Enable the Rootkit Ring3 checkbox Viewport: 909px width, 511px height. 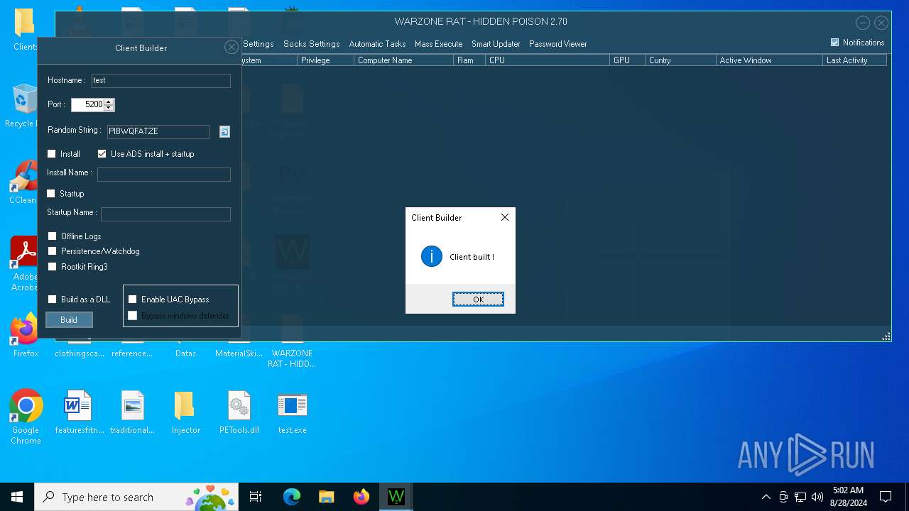53,267
